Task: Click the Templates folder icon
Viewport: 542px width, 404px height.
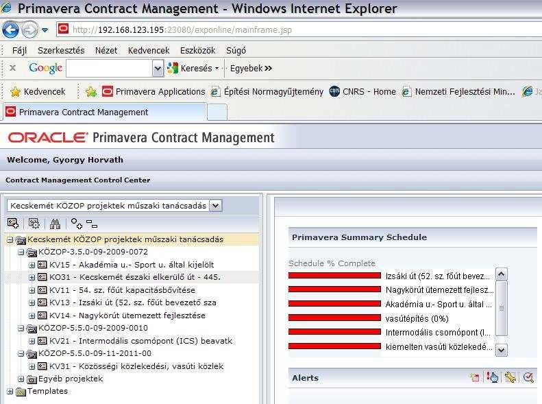Action: [21, 392]
